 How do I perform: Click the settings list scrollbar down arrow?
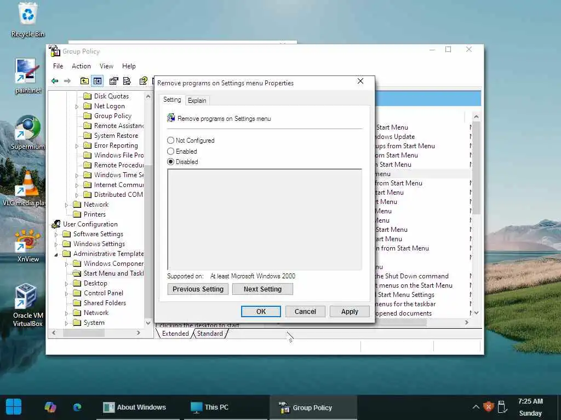pos(476,313)
